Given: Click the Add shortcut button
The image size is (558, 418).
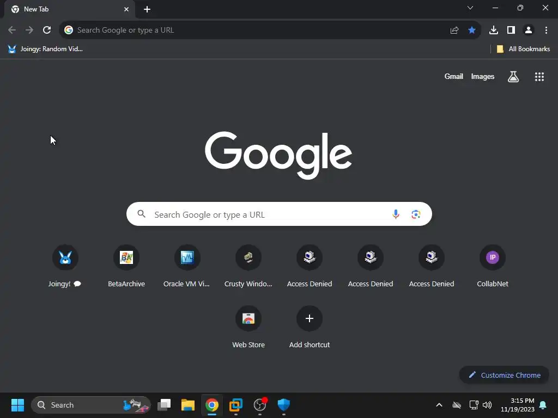Looking at the screenshot, I should pos(310,327).
